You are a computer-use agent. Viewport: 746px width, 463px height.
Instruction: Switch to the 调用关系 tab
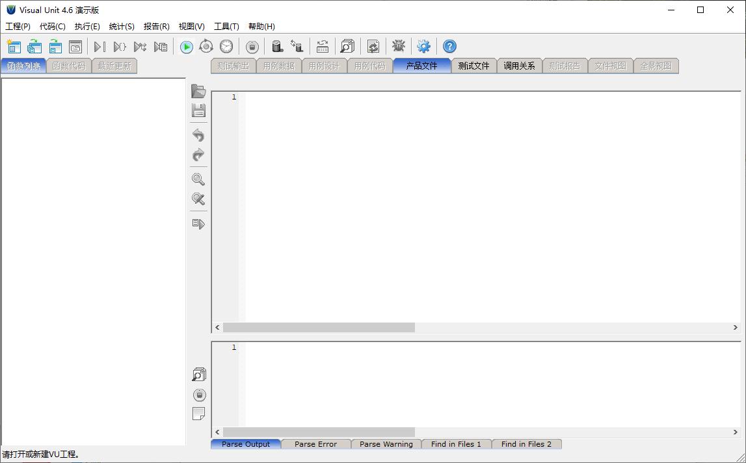pyautogui.click(x=519, y=66)
